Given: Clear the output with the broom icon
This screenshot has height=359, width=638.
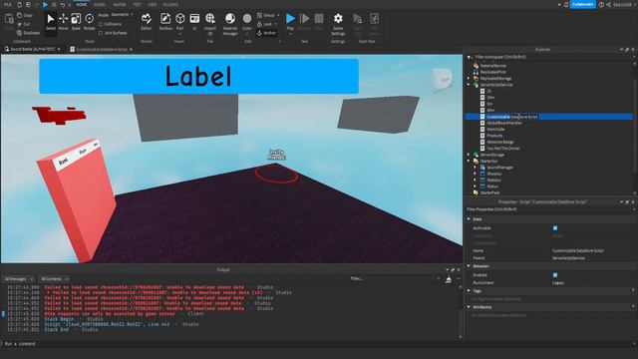Looking at the screenshot, I should click(449, 279).
